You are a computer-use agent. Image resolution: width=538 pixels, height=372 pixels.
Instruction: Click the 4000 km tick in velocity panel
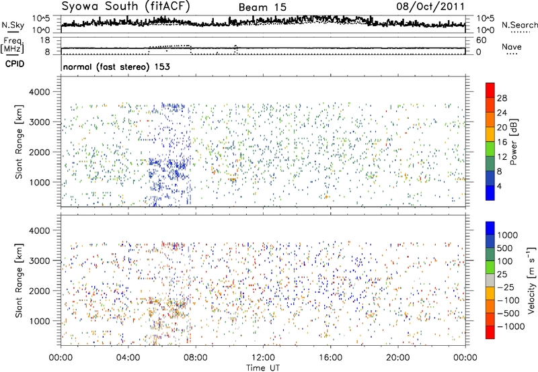pos(40,230)
